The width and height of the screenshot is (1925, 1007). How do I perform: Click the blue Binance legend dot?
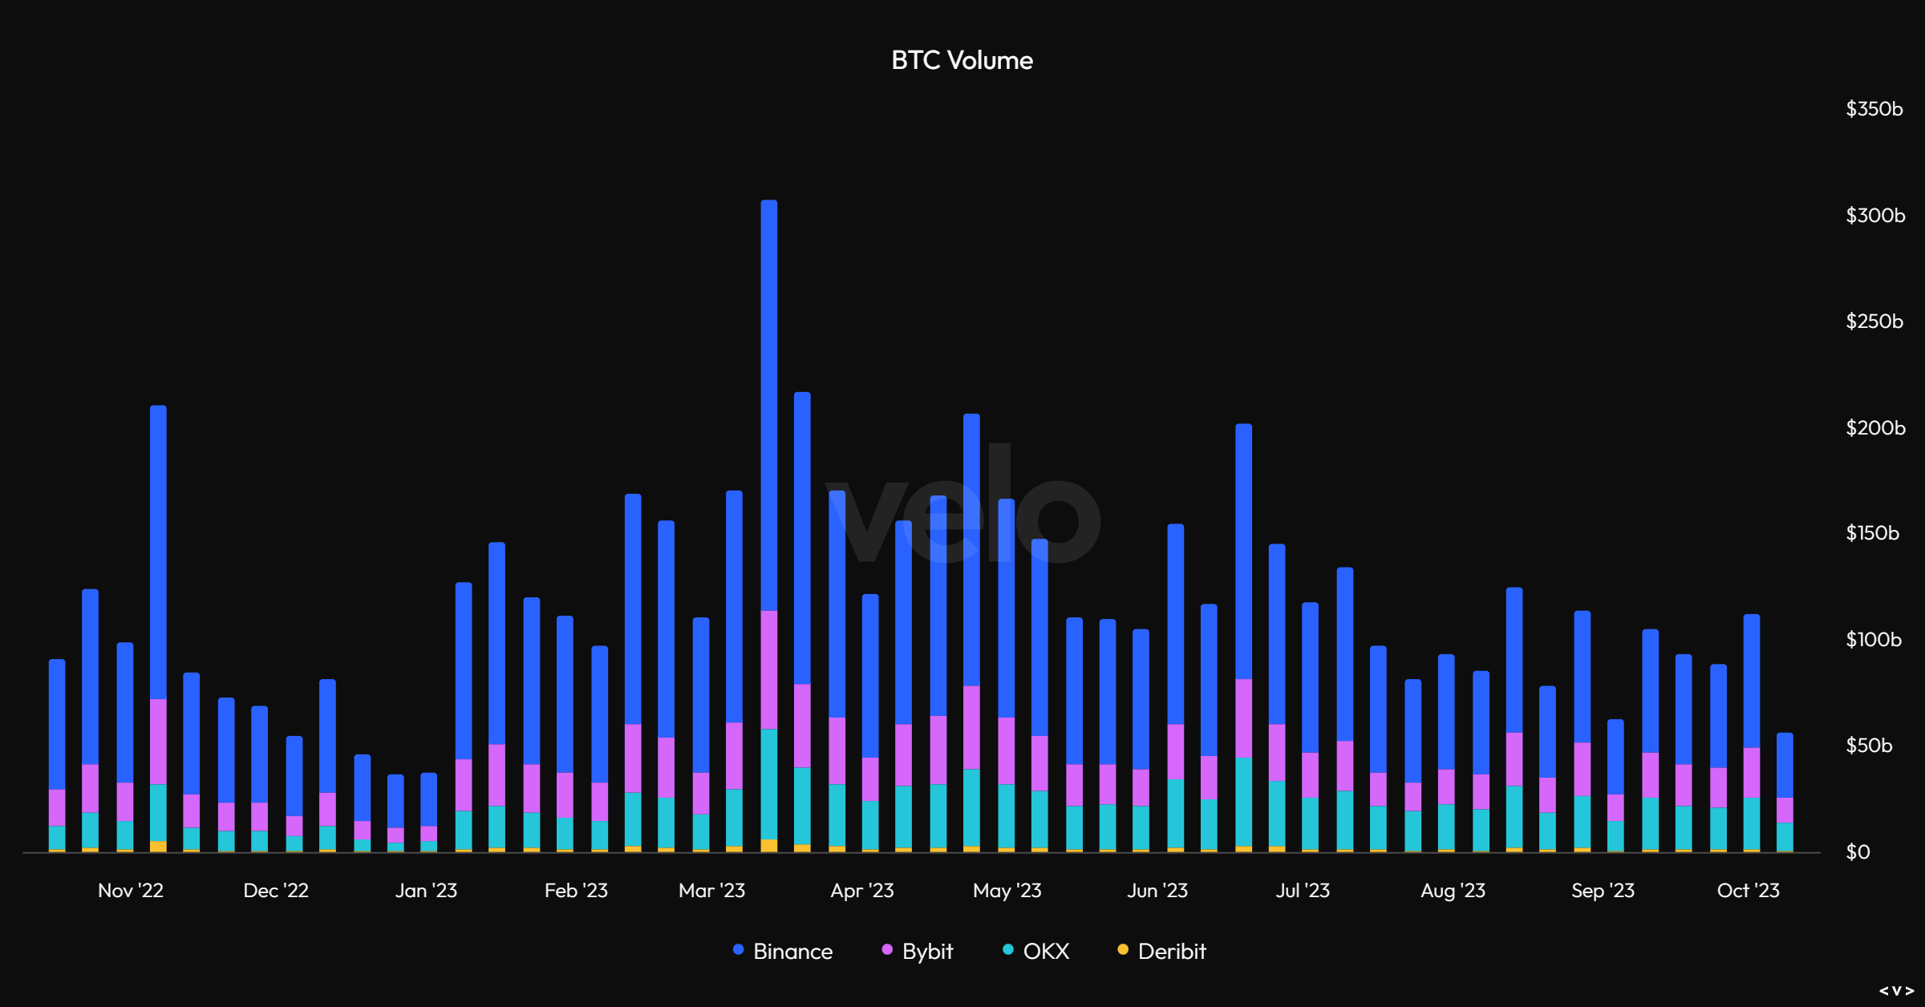coord(738,951)
